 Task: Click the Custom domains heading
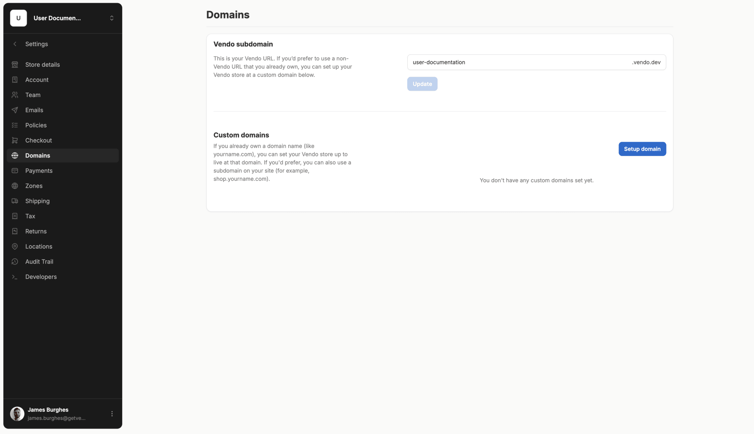pyautogui.click(x=241, y=135)
